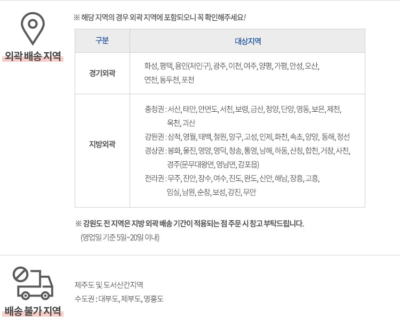The height and width of the screenshot is (330, 400).
Task: Click the 강원도 전 지역 bold notice
Action: coord(189,224)
